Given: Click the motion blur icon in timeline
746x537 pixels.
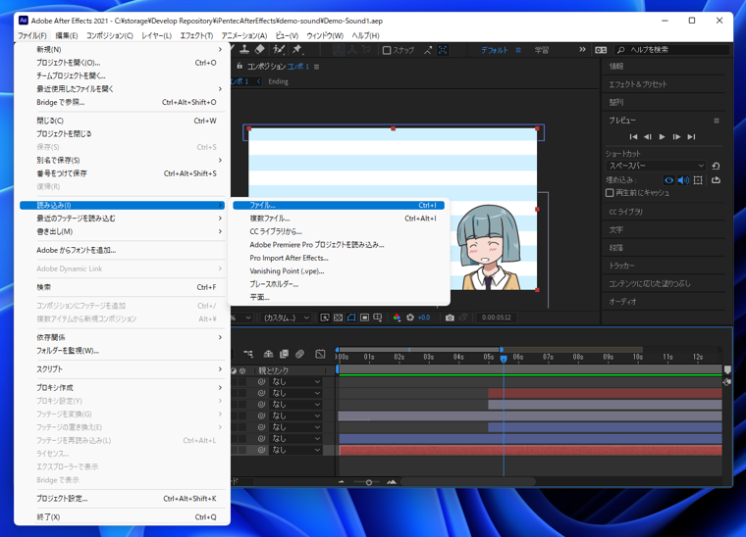Looking at the screenshot, I should (299, 354).
